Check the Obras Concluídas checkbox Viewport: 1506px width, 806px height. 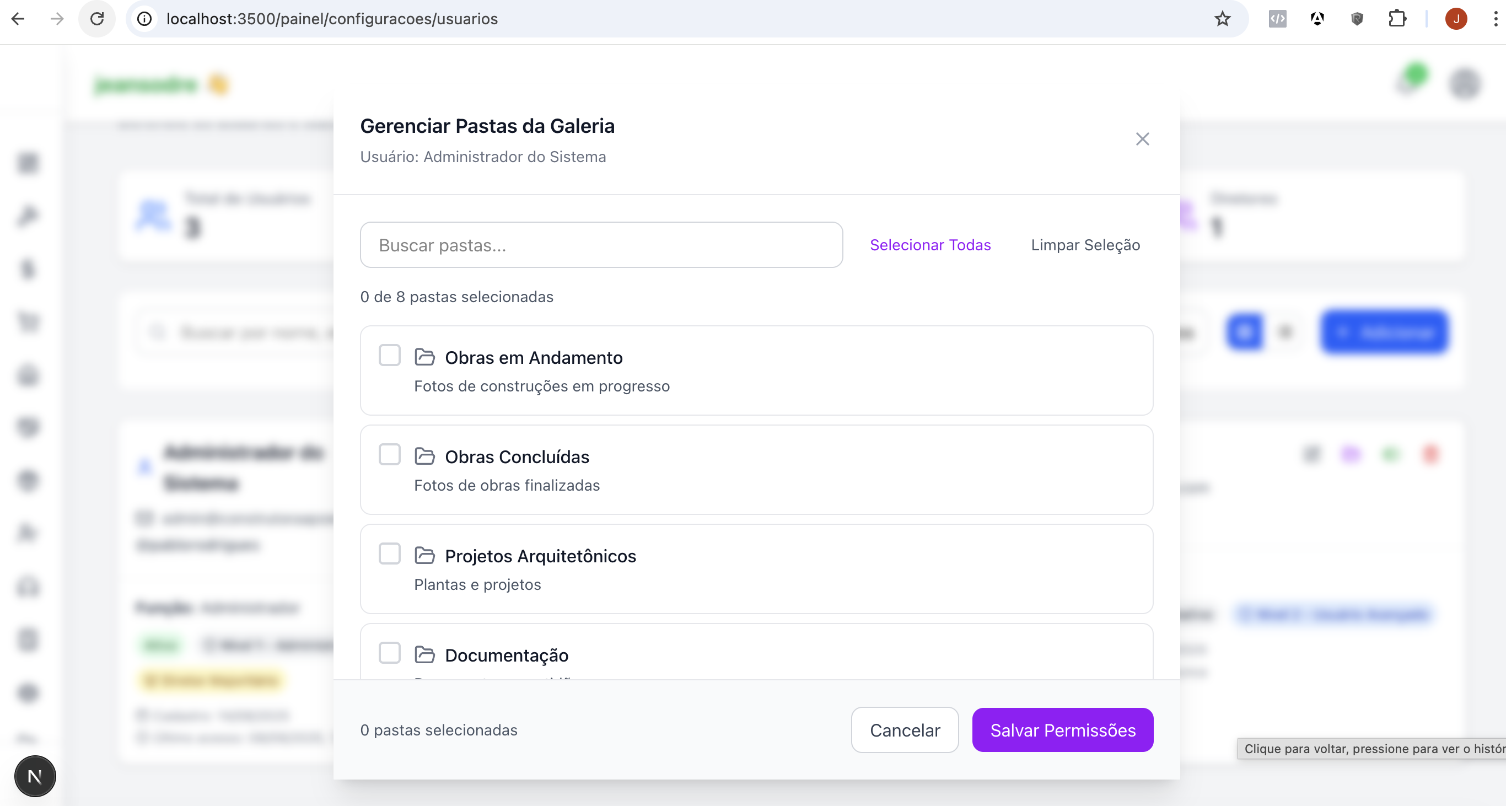point(389,455)
